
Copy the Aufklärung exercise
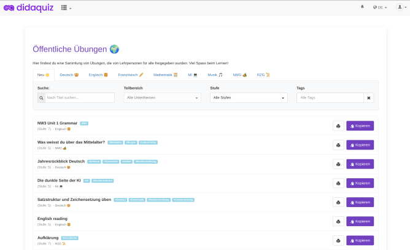360,241
